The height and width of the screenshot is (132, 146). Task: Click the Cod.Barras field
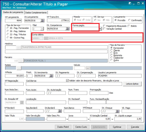pyautogui.click(x=74, y=84)
